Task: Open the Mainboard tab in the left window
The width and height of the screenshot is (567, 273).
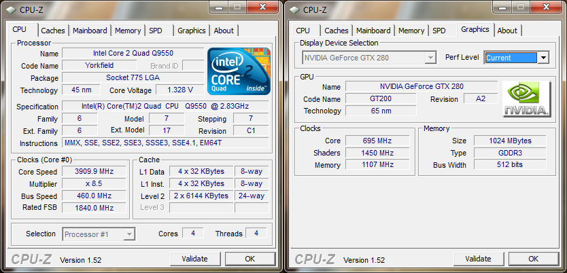Action: point(90,31)
